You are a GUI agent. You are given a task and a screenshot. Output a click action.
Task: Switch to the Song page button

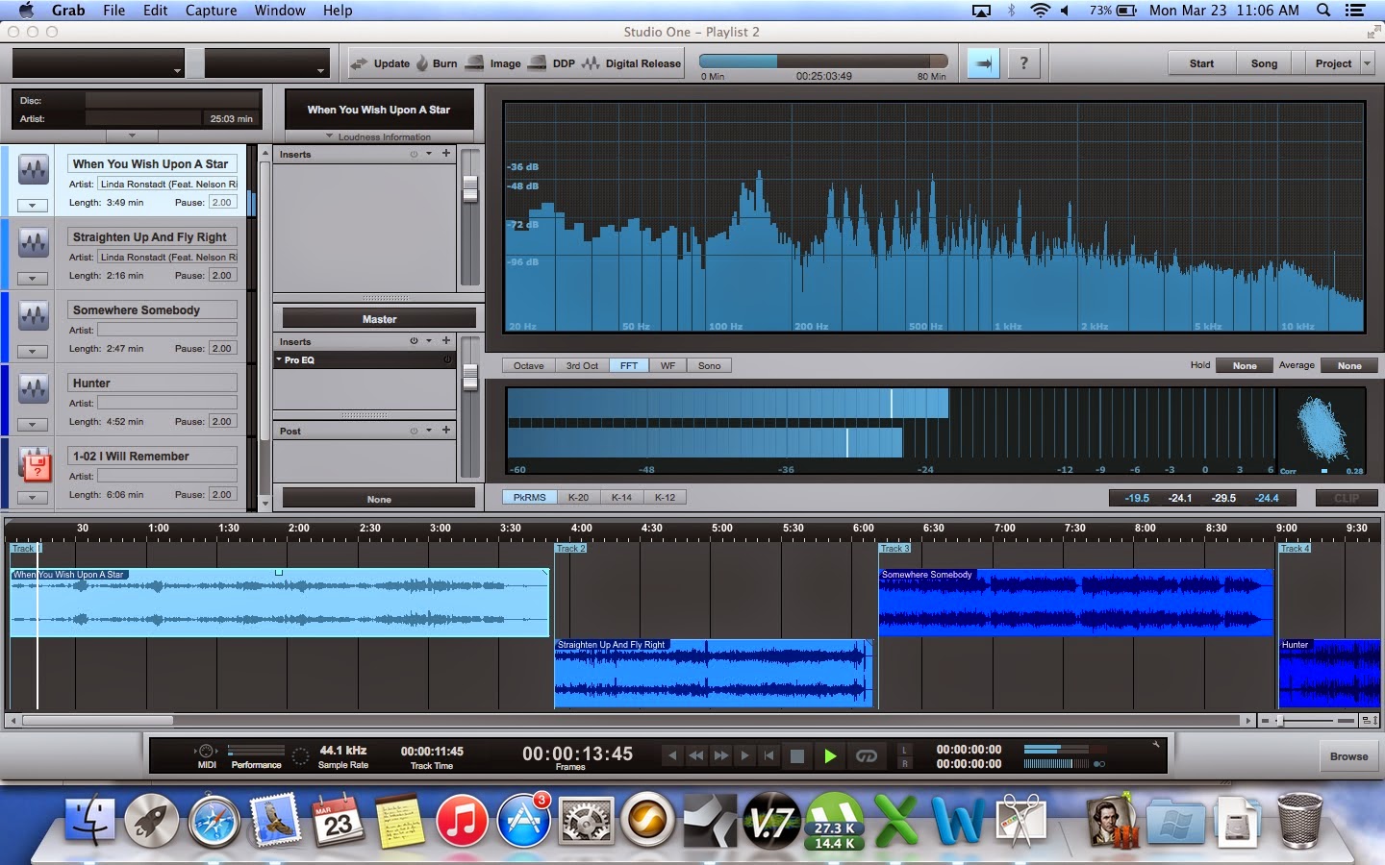(1264, 63)
